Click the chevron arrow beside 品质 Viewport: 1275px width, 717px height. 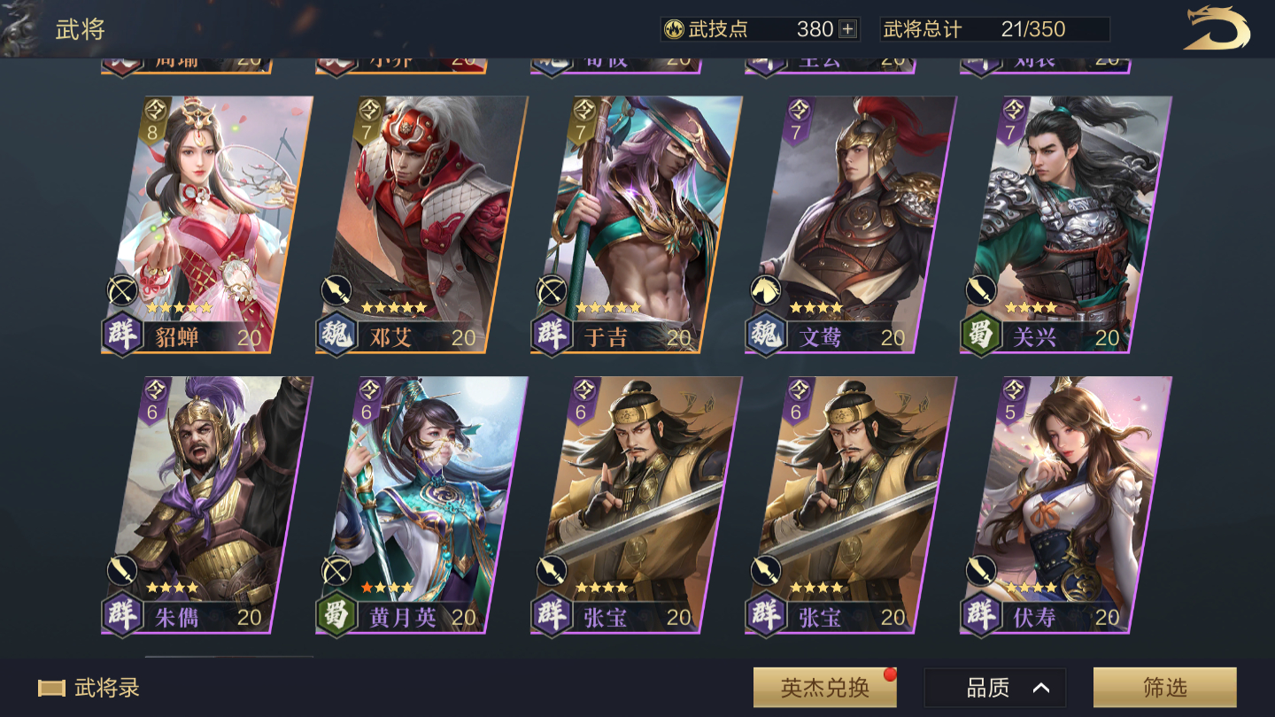1041,688
